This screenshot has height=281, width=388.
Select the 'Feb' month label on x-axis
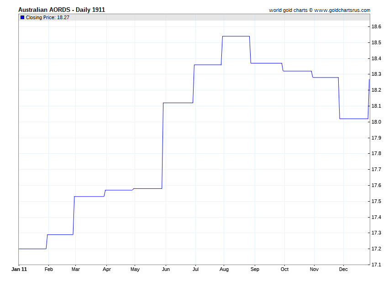pyautogui.click(x=47, y=270)
